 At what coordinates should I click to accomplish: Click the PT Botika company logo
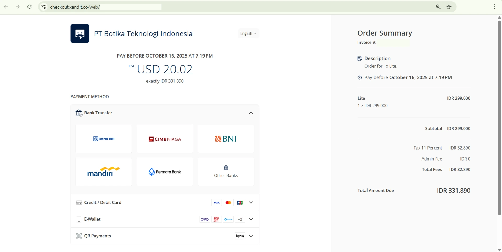tap(80, 33)
